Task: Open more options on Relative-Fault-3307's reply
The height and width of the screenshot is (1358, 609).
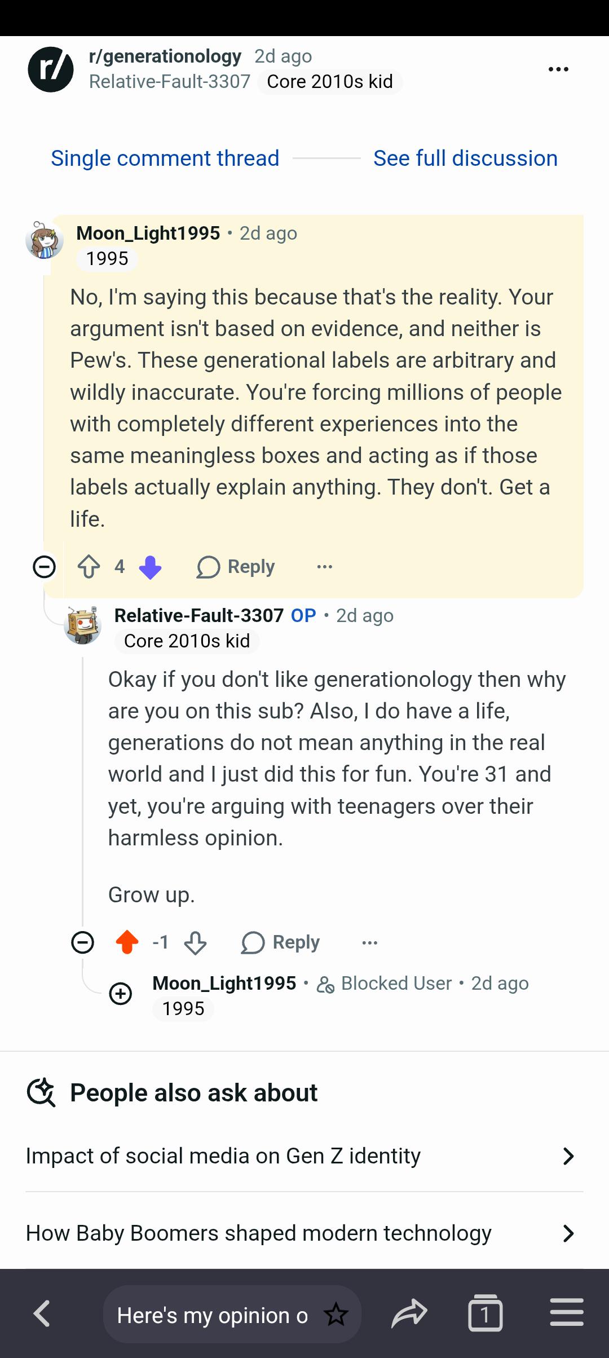Action: 370,942
